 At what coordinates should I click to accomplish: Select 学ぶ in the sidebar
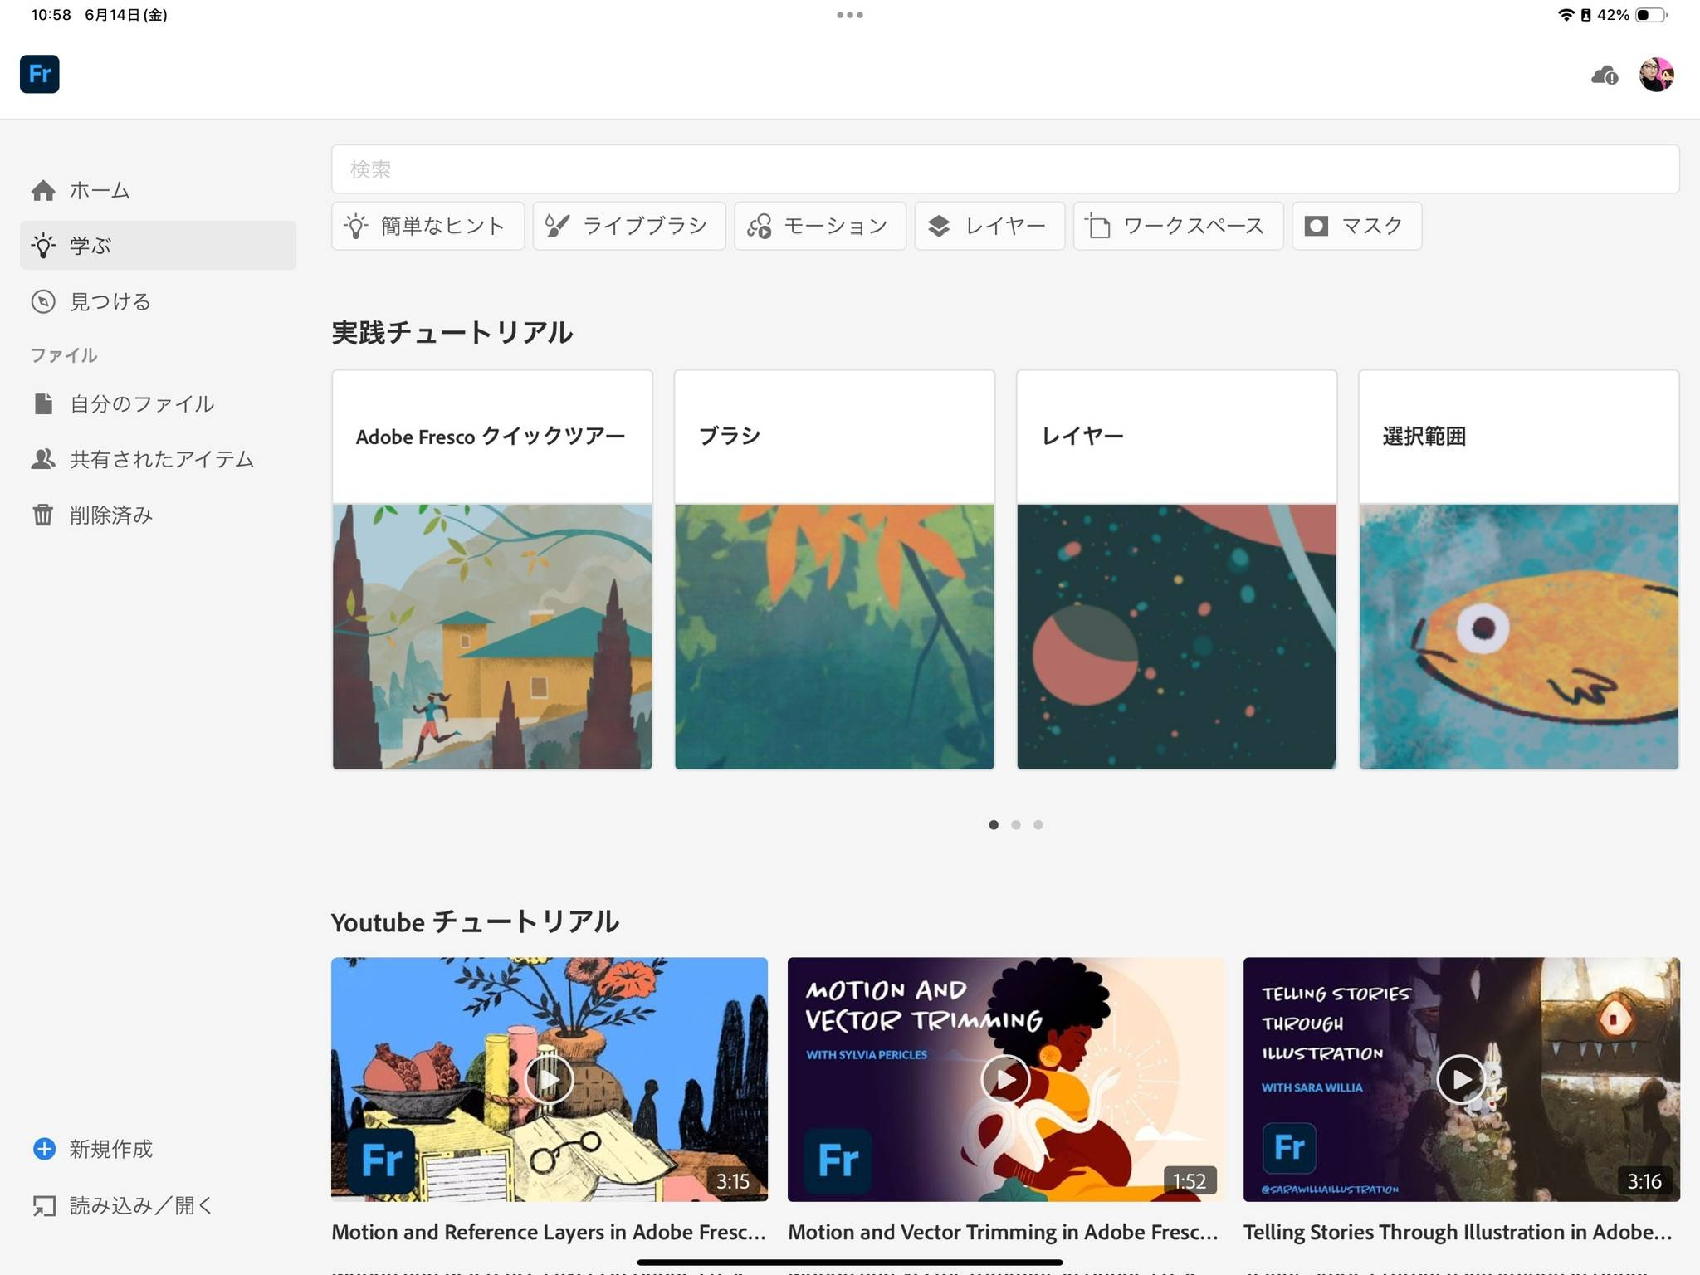(158, 245)
